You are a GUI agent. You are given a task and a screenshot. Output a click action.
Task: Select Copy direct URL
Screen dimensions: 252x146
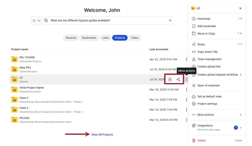(x=217, y=52)
